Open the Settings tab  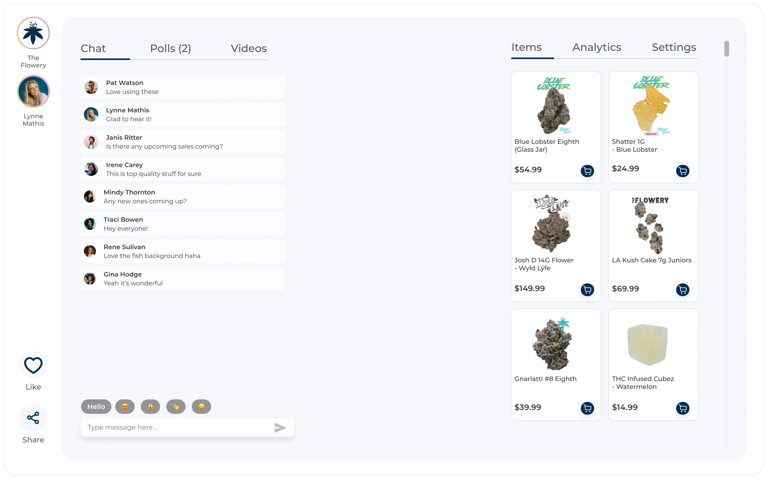tap(674, 47)
